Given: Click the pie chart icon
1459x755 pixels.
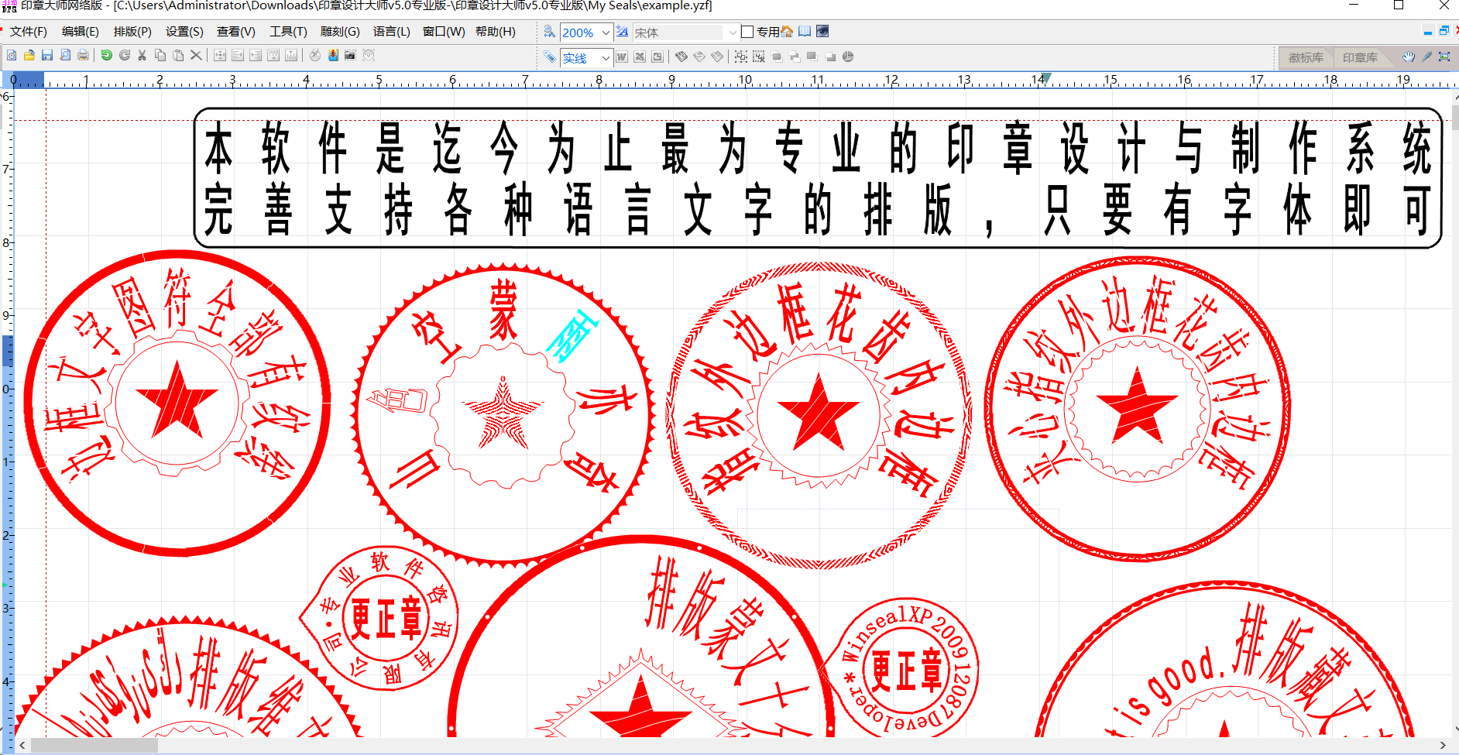Looking at the screenshot, I should pos(848,57).
